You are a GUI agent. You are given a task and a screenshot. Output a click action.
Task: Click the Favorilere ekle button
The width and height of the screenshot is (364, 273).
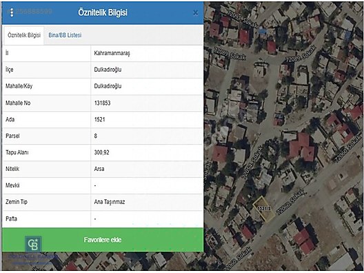[103, 240]
